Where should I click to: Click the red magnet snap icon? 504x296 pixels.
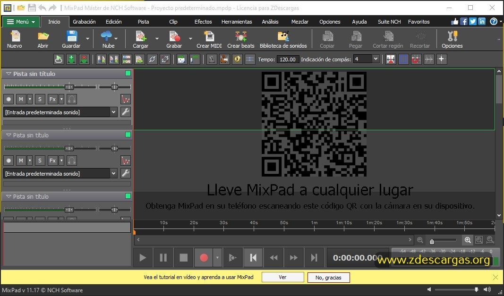point(416,59)
